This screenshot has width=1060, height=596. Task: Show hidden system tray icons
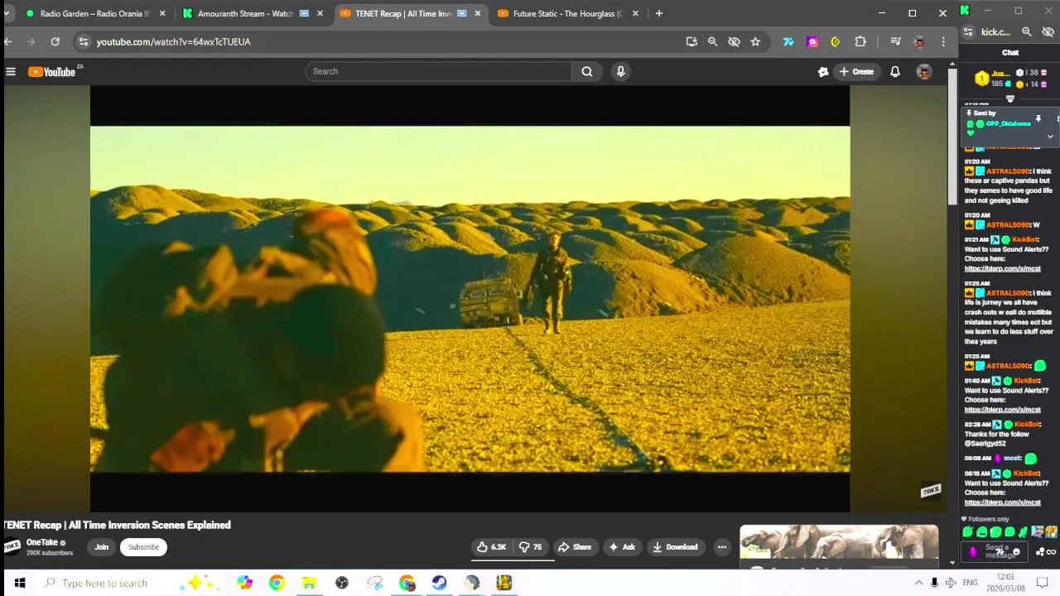[918, 583]
